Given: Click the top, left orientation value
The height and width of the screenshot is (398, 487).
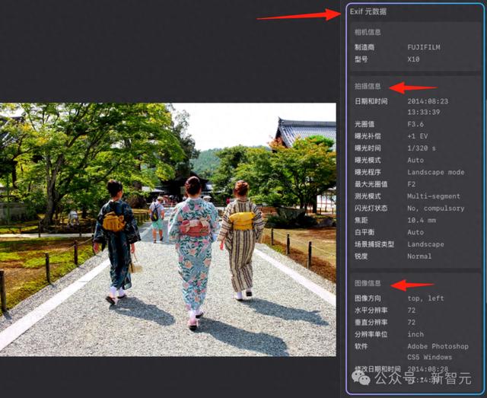Looking at the screenshot, I should coord(425,298).
